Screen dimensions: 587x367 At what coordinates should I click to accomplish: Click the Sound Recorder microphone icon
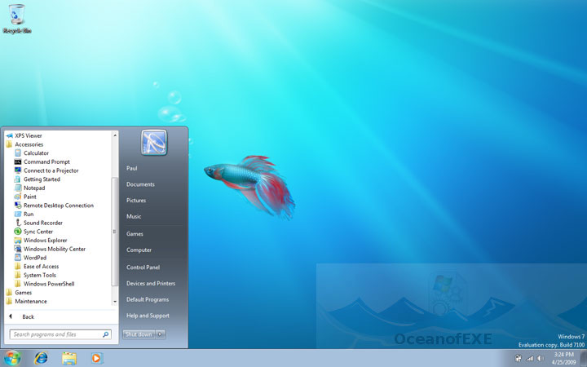[18, 223]
